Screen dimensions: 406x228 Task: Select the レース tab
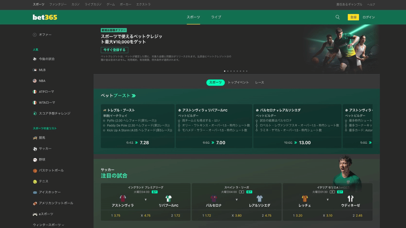click(259, 82)
